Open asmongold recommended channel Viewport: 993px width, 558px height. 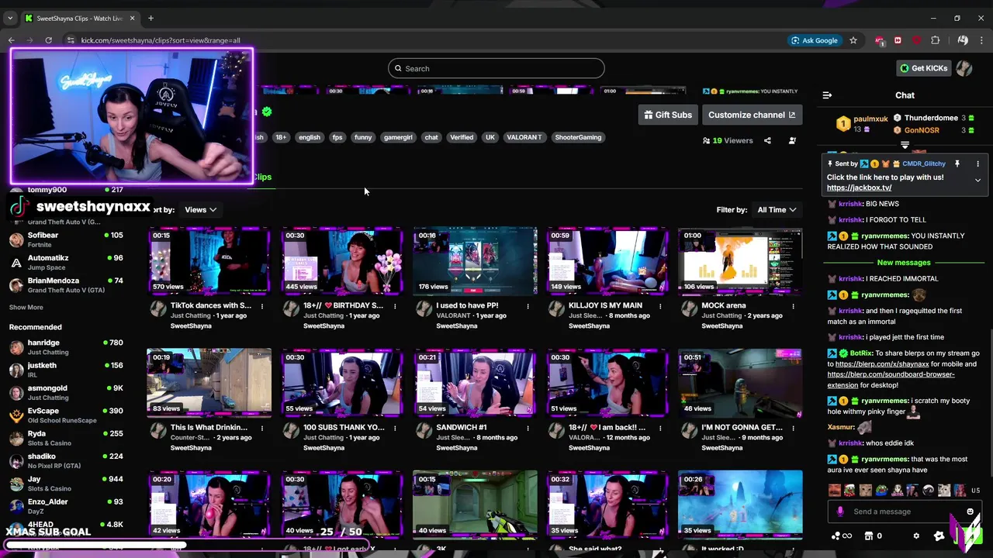point(66,392)
